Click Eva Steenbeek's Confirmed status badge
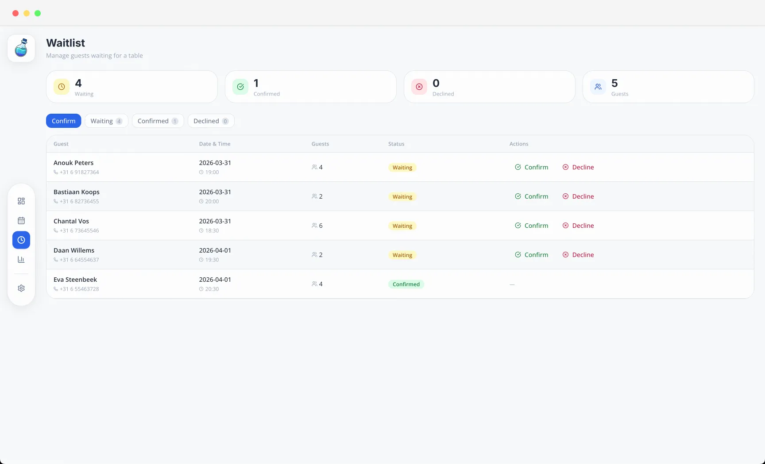The width and height of the screenshot is (765, 464). (406, 284)
